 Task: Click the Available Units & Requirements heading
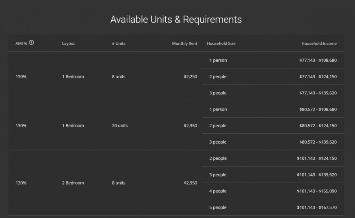point(176,20)
